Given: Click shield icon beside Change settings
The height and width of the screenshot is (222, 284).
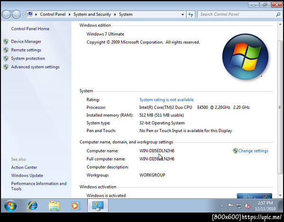Looking at the screenshot, I should click(x=235, y=151).
